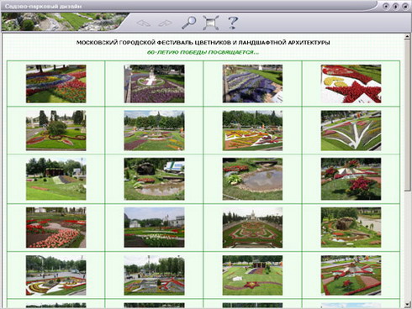Click the back arrow navigation icon
The width and height of the screenshot is (412, 309).
click(144, 23)
